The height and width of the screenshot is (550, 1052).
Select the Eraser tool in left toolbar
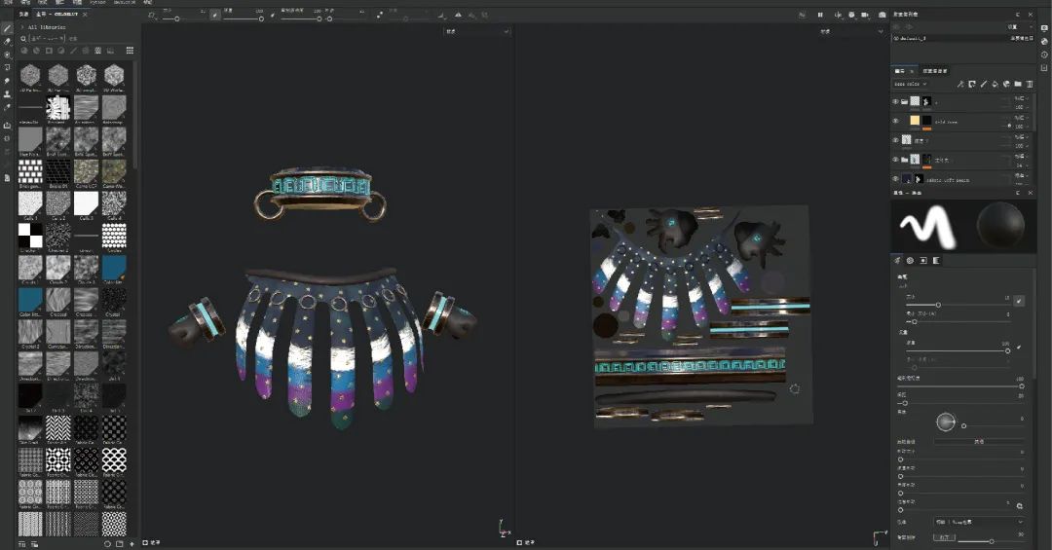click(8, 42)
